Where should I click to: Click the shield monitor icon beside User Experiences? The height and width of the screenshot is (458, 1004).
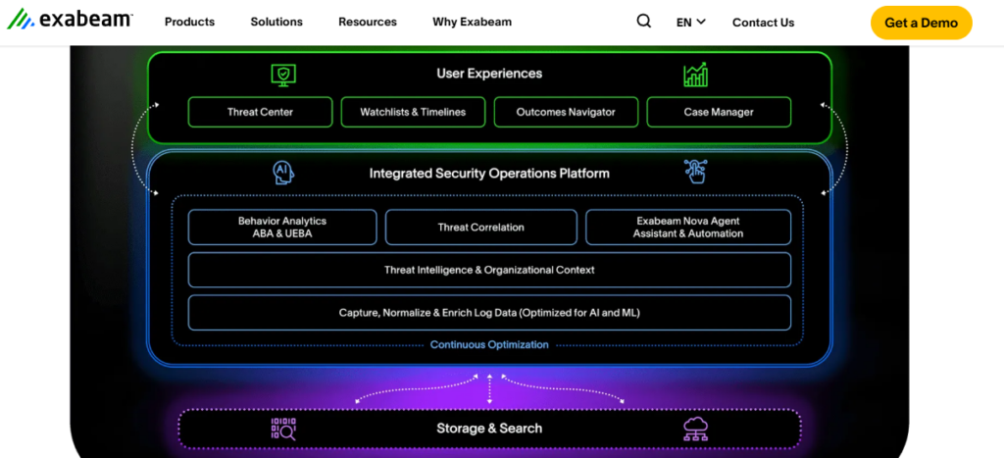click(x=283, y=75)
